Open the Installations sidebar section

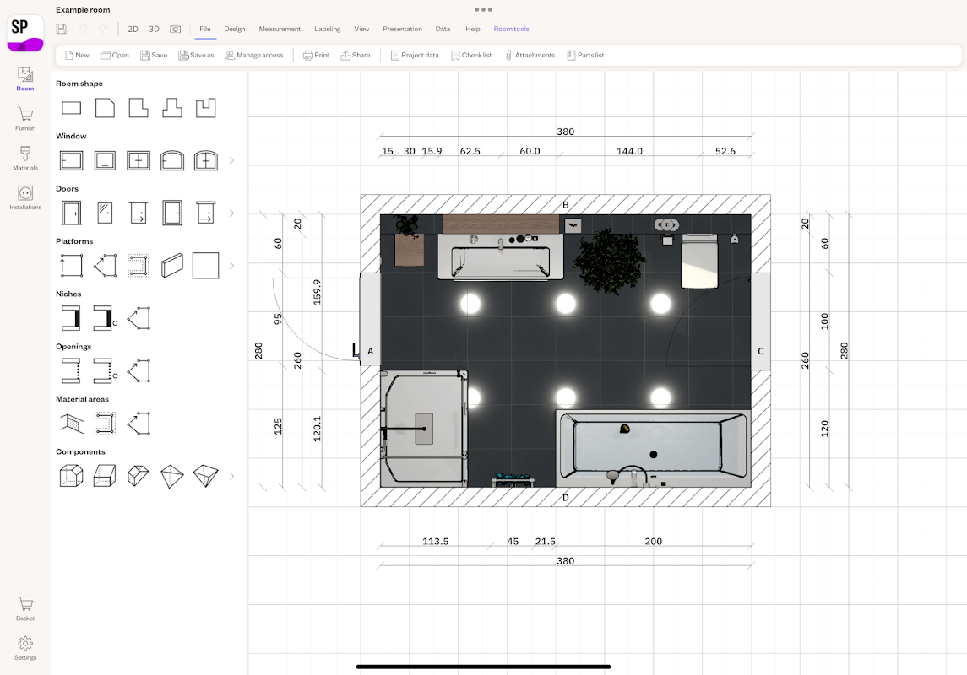[x=25, y=197]
